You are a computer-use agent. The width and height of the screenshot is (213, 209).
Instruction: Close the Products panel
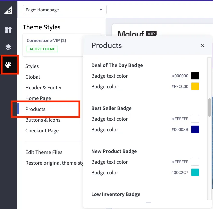click(x=202, y=45)
